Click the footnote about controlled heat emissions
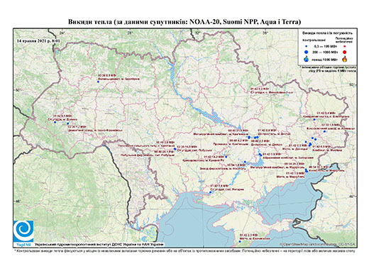 [184, 250]
